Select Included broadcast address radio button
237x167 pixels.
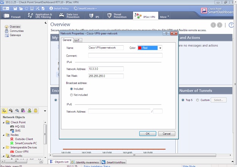[x=71, y=89]
